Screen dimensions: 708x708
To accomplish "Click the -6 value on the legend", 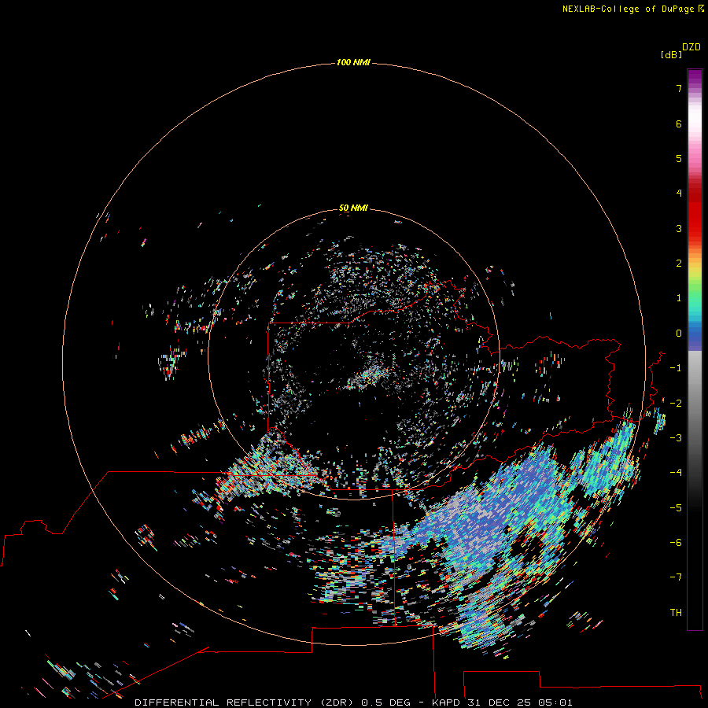I will point(676,543).
